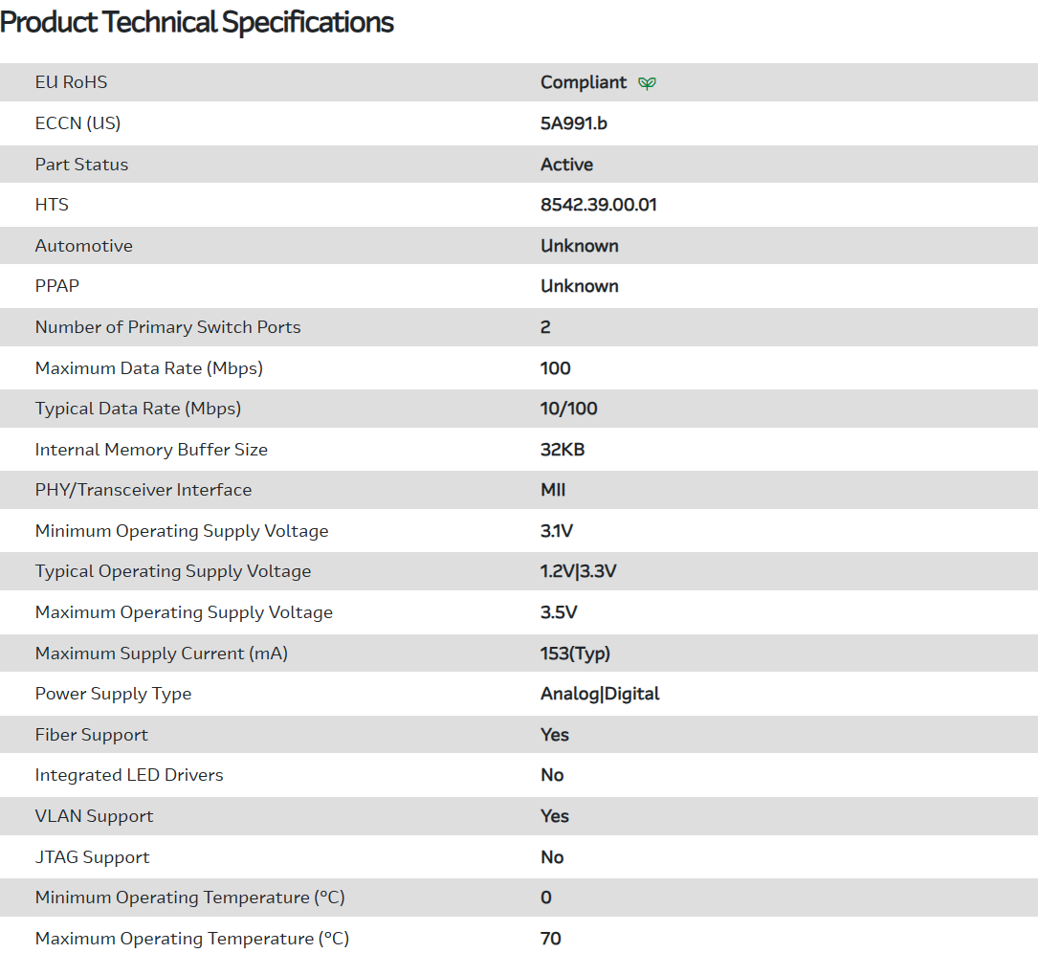Select the Part Status value Active
Image resolution: width=1038 pixels, height=953 pixels.
566,165
